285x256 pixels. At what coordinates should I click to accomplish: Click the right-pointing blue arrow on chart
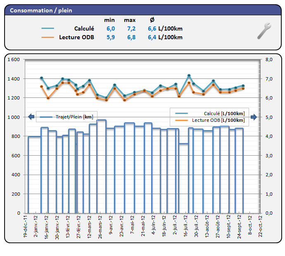click(254, 117)
